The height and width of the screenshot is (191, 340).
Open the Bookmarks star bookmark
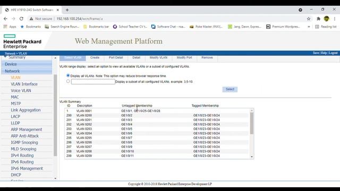click(x=30, y=27)
